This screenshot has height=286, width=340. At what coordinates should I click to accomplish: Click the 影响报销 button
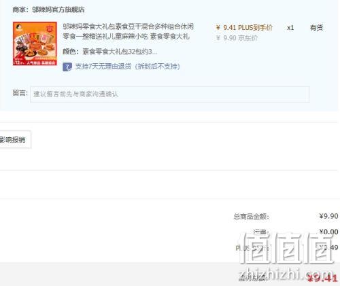tap(14, 139)
